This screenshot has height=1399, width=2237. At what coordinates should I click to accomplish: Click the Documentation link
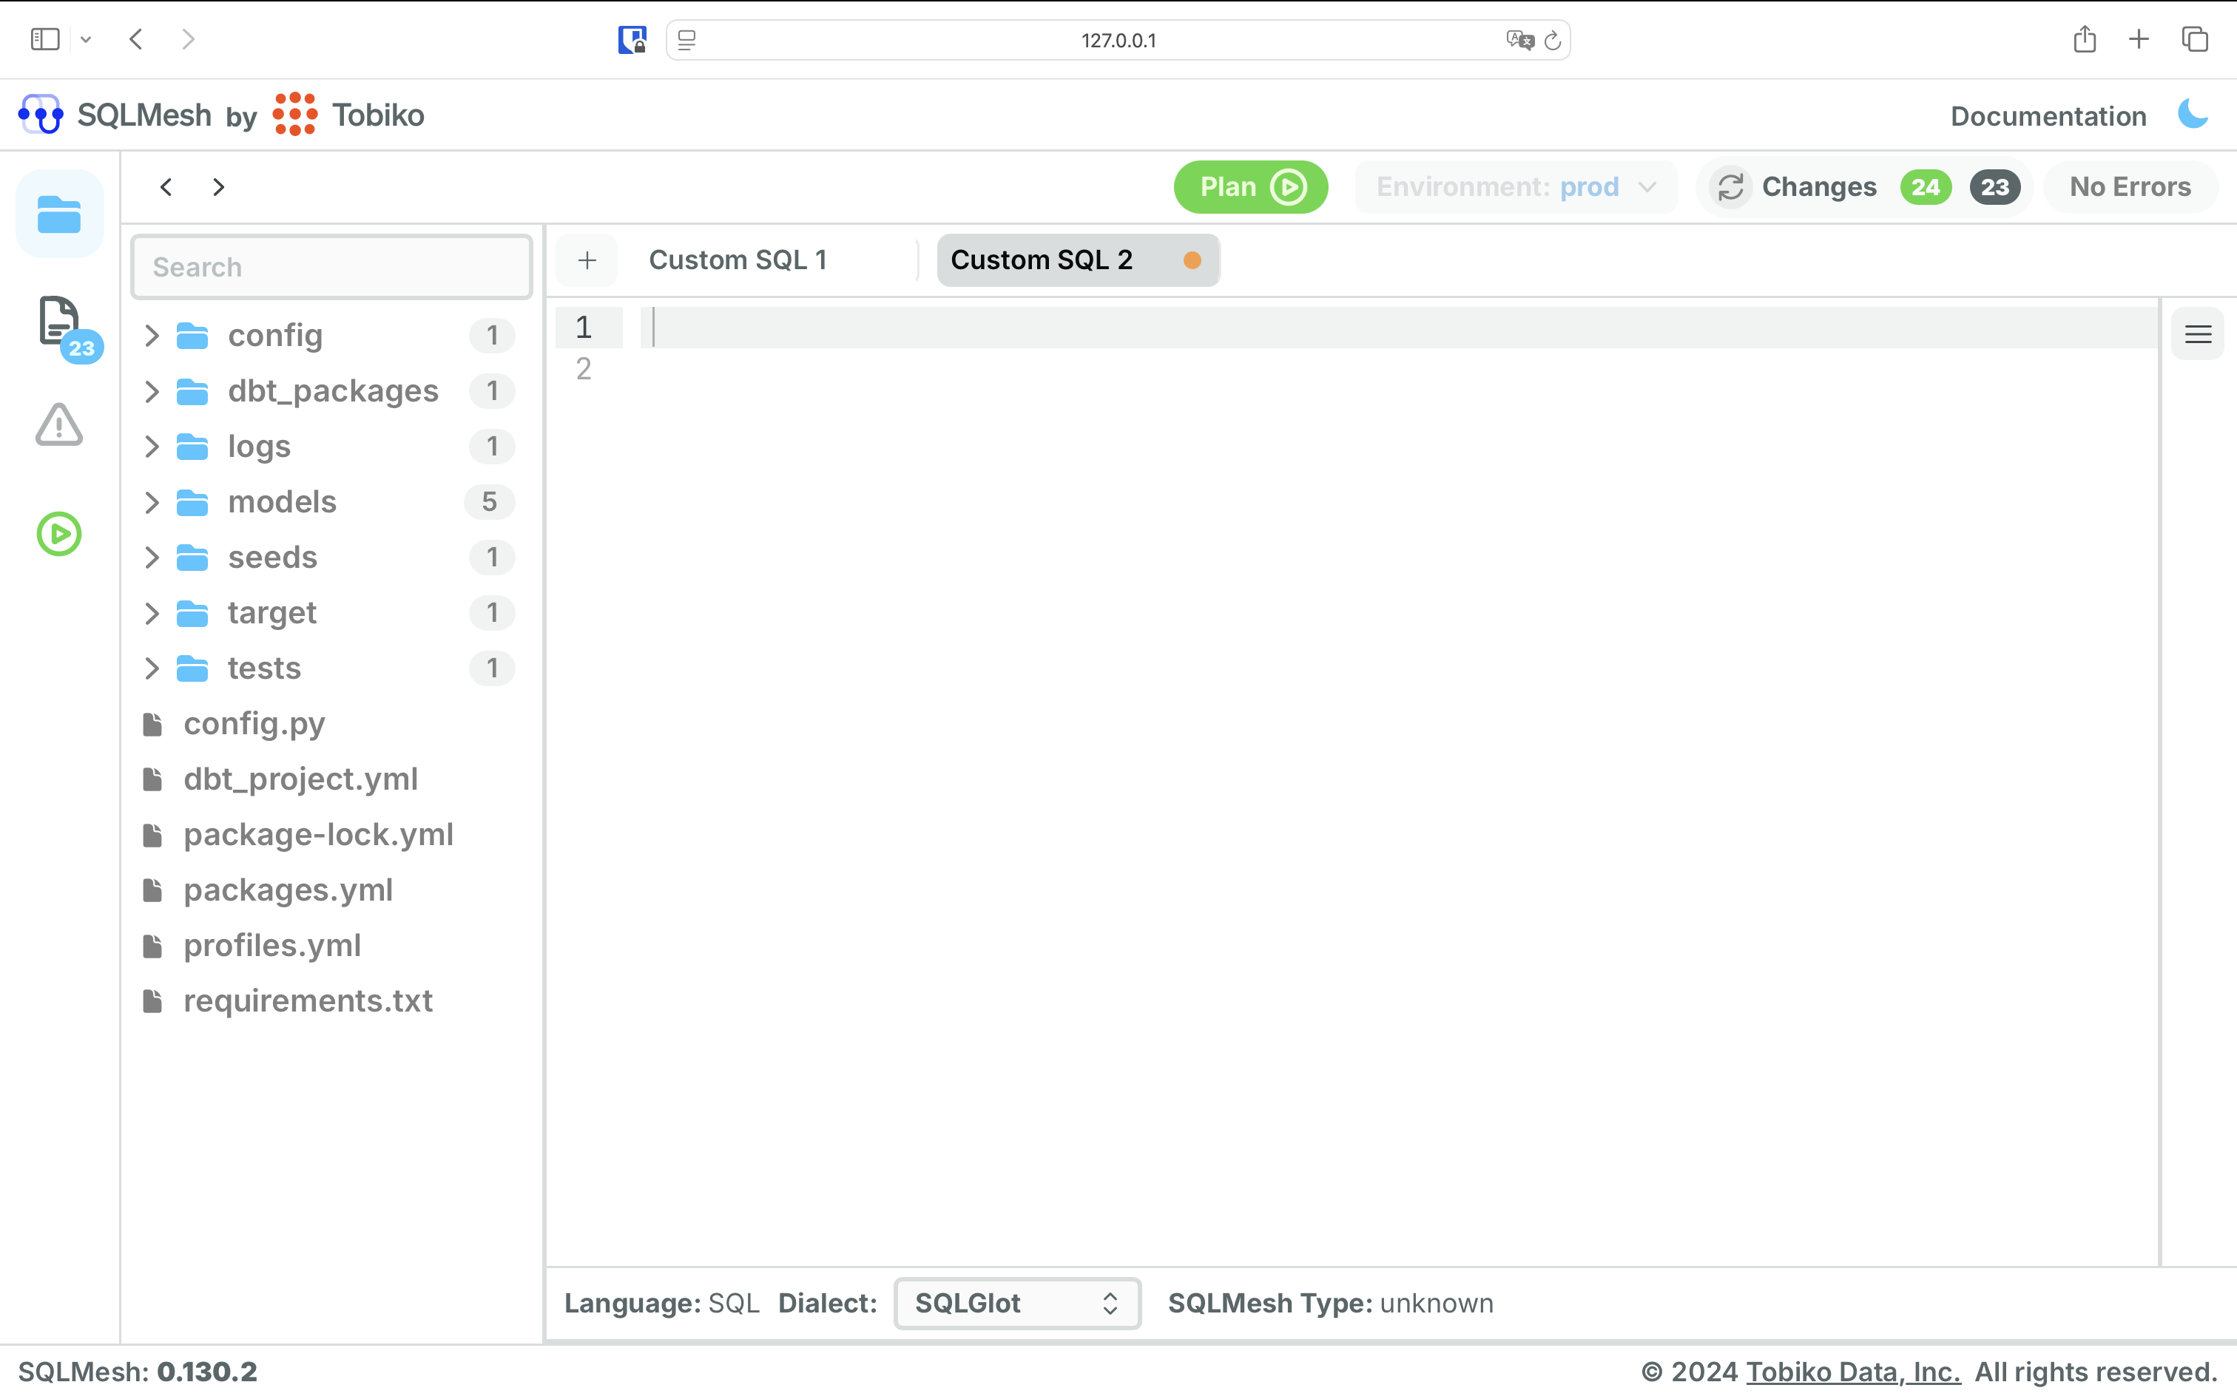tap(2048, 116)
